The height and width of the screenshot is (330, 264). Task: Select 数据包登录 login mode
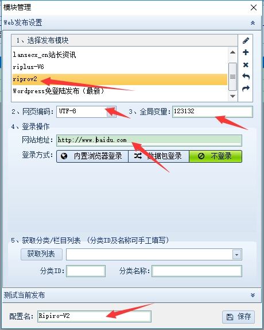(158, 156)
